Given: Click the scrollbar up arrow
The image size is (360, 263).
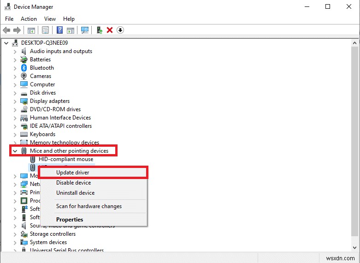Looking at the screenshot, I should point(355,43).
